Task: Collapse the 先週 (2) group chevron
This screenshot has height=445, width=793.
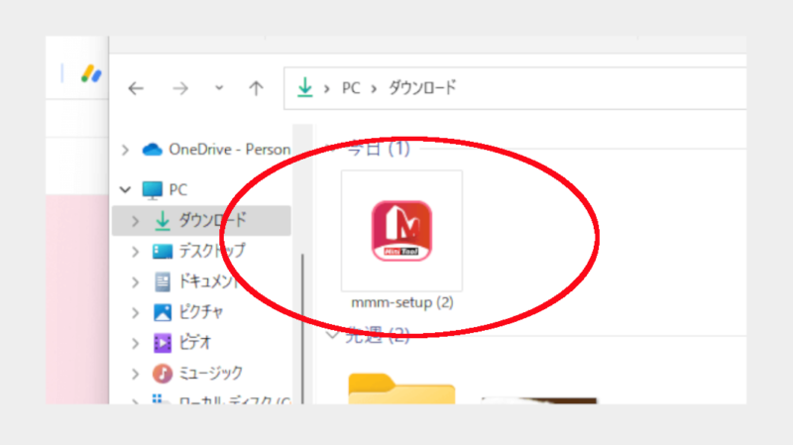Action: coord(332,334)
